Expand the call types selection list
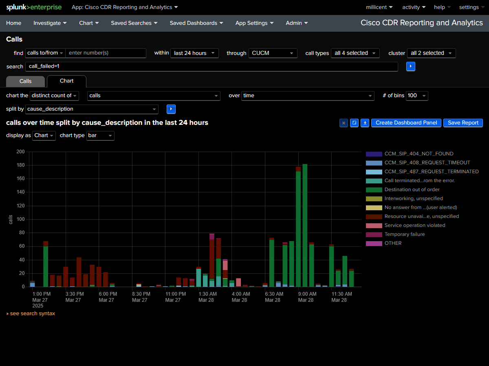The width and height of the screenshot is (489, 366). point(355,53)
